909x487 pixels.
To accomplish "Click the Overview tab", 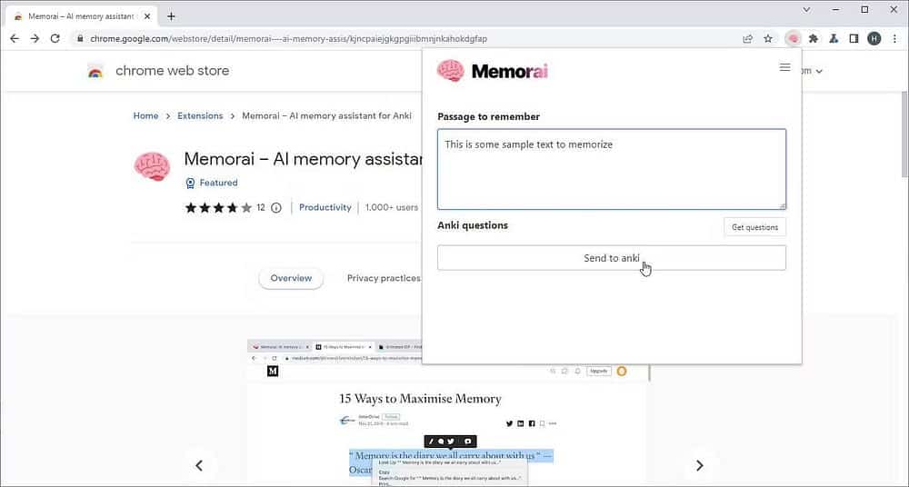I will click(x=291, y=278).
